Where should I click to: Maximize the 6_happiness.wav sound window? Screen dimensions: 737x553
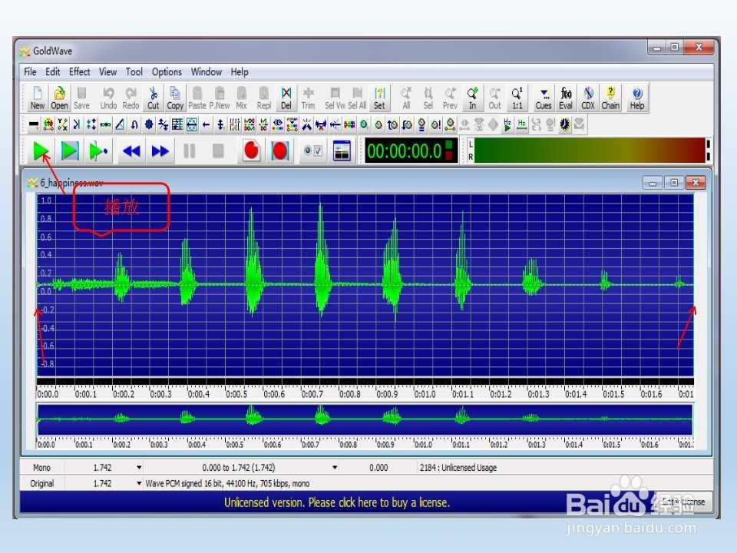(x=674, y=183)
